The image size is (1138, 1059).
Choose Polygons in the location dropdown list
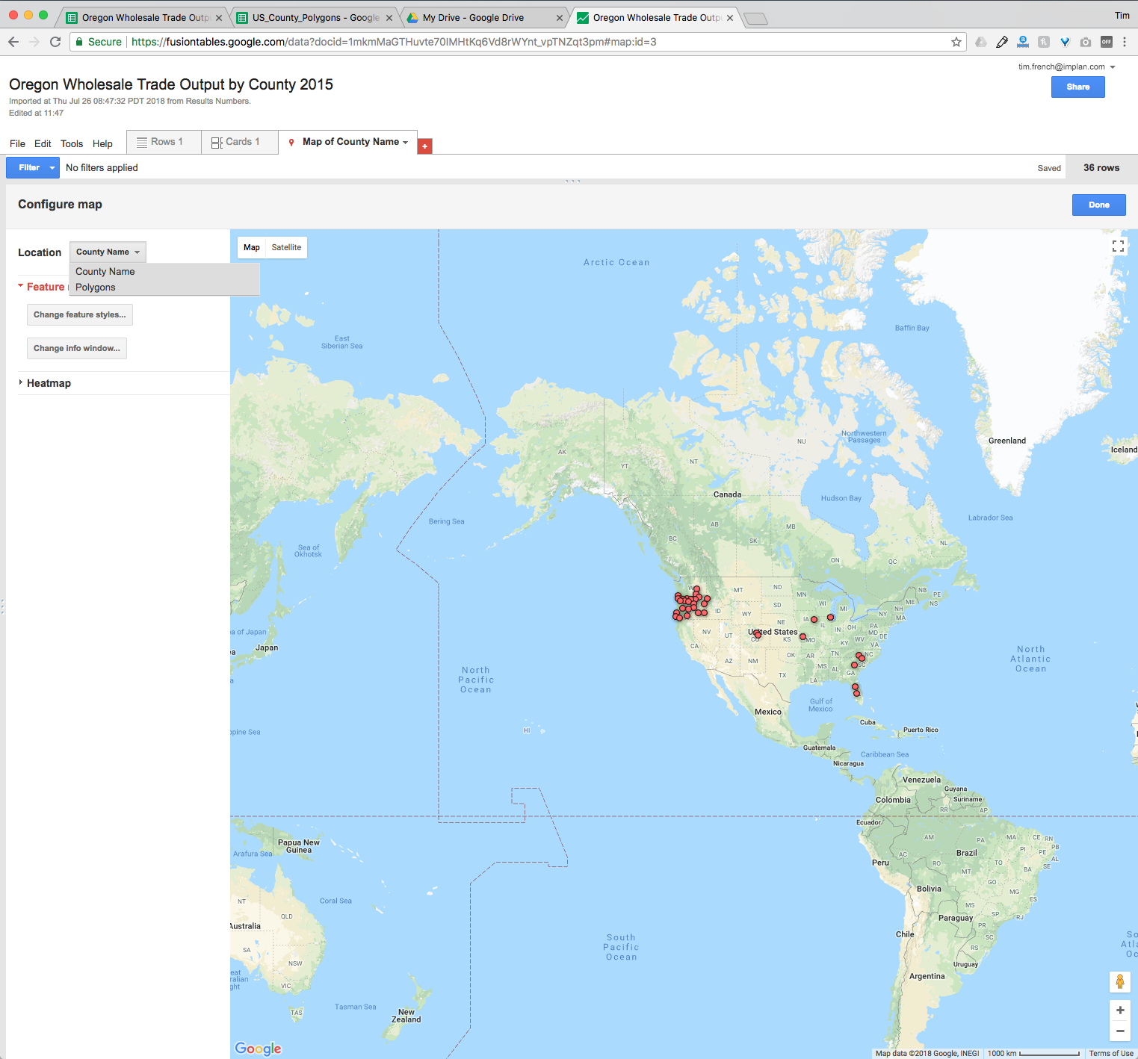pyautogui.click(x=164, y=288)
